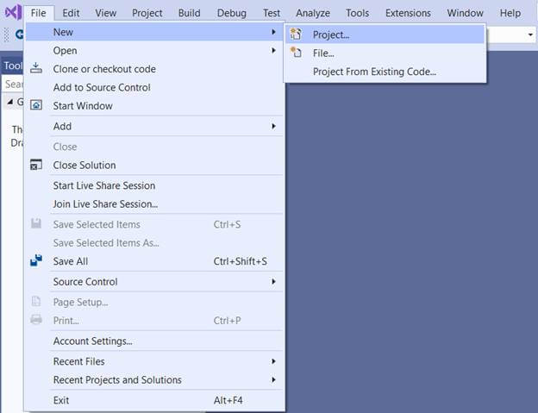This screenshot has width=538, height=413.
Task: Choose Clone or checkout code
Action: (154, 69)
